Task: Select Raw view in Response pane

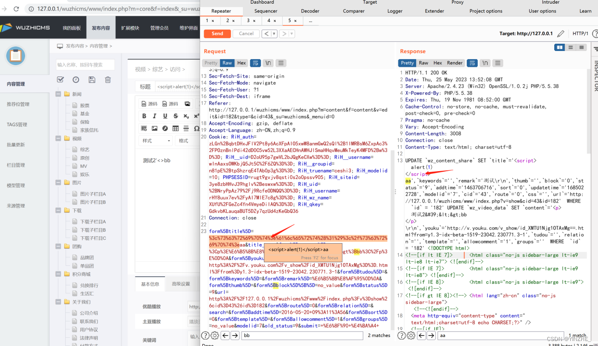Action: (x=423, y=63)
